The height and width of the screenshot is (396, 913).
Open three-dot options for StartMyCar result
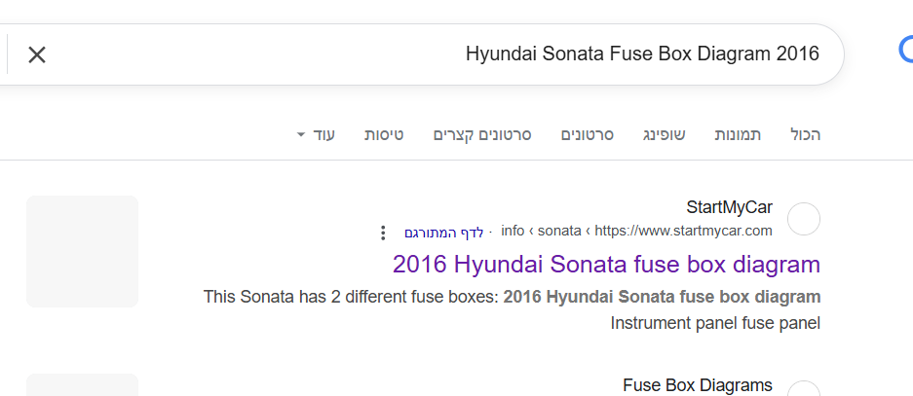(x=383, y=234)
